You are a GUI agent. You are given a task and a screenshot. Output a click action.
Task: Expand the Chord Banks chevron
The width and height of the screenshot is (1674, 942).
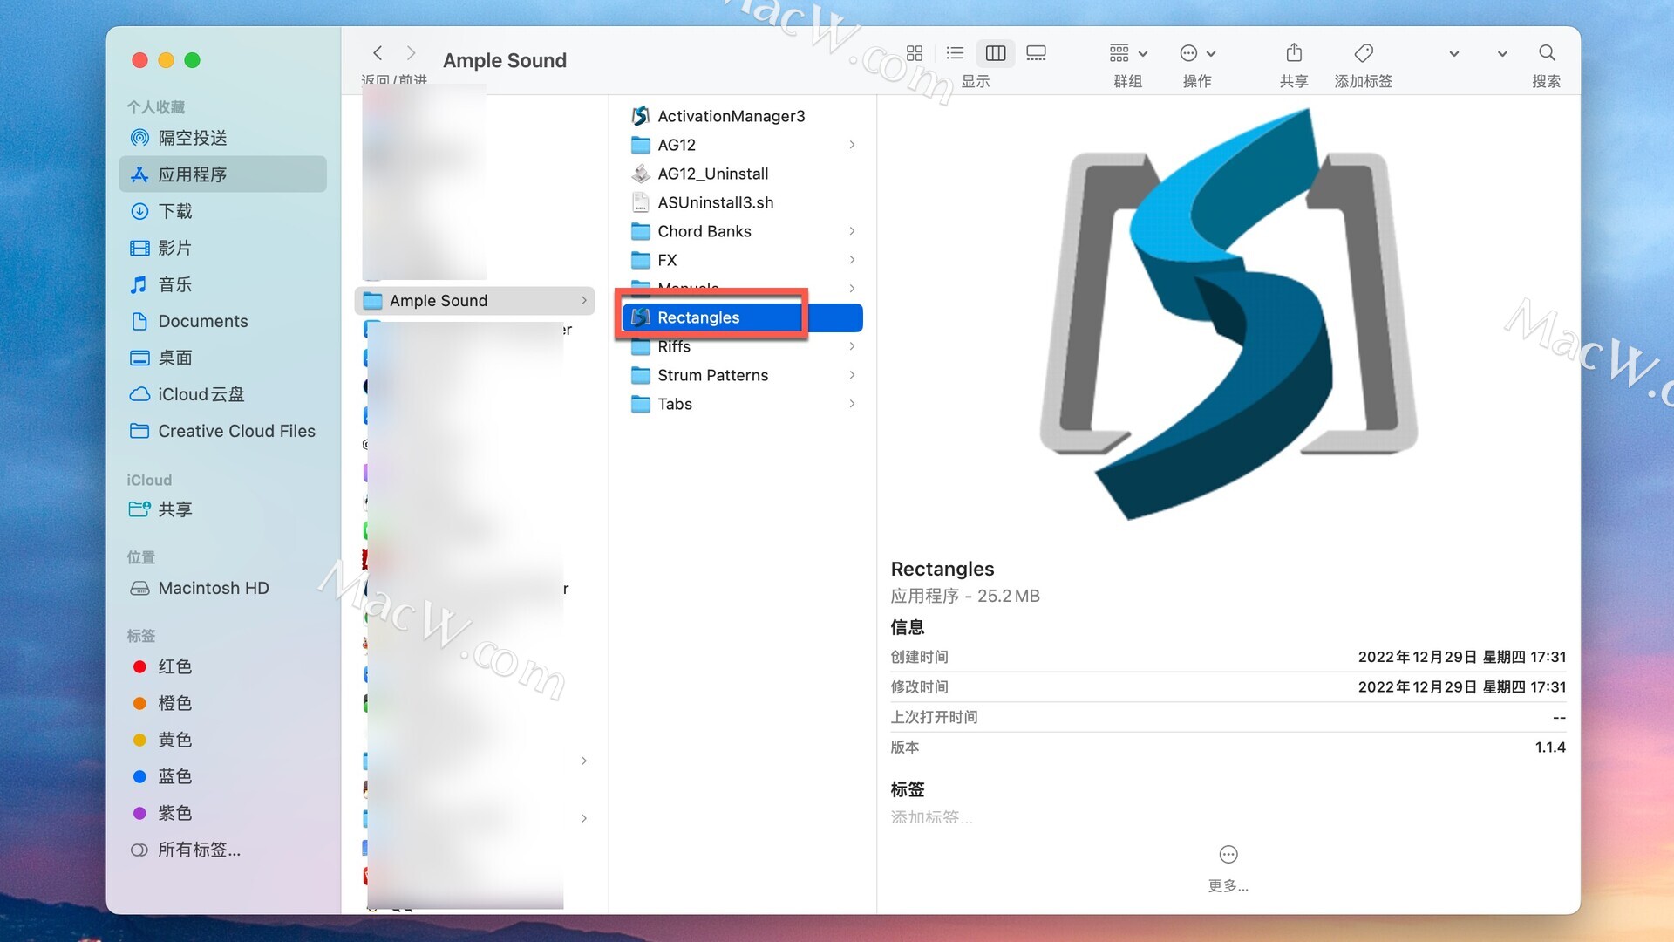[x=852, y=231]
